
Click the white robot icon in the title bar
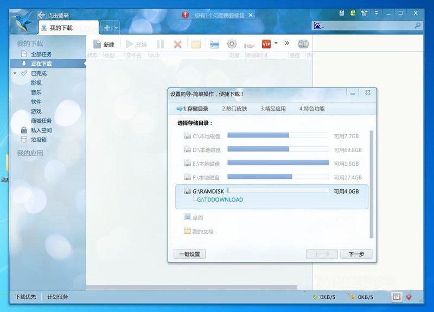pos(342,13)
